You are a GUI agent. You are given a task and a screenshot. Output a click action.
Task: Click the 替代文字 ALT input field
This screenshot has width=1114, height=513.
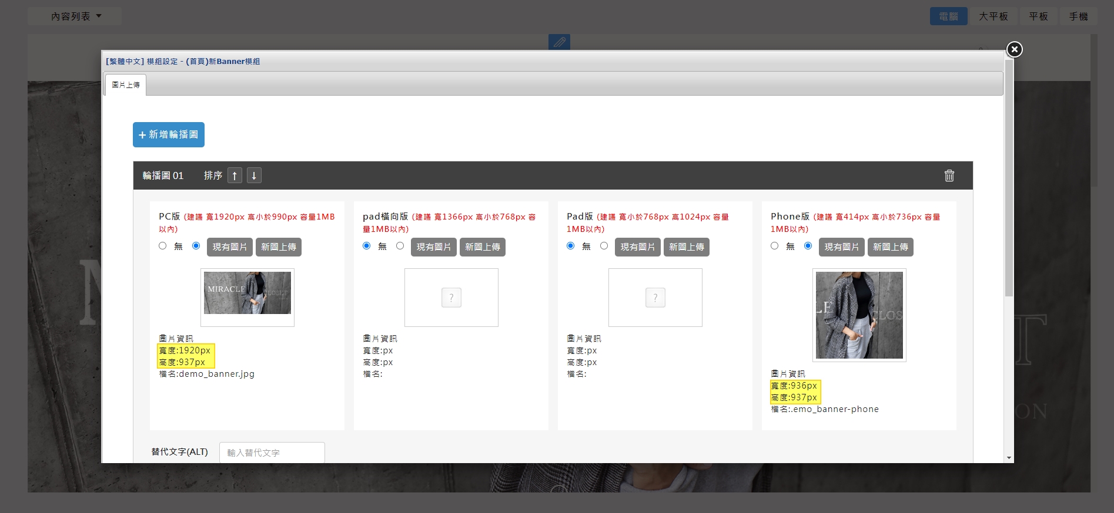tap(272, 453)
